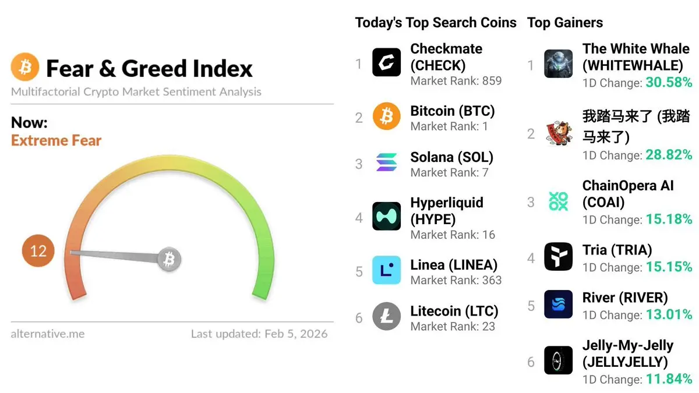Click the orange Bitcoin (BTC) coin icon
Screen dimensions: 699x393
(386, 116)
